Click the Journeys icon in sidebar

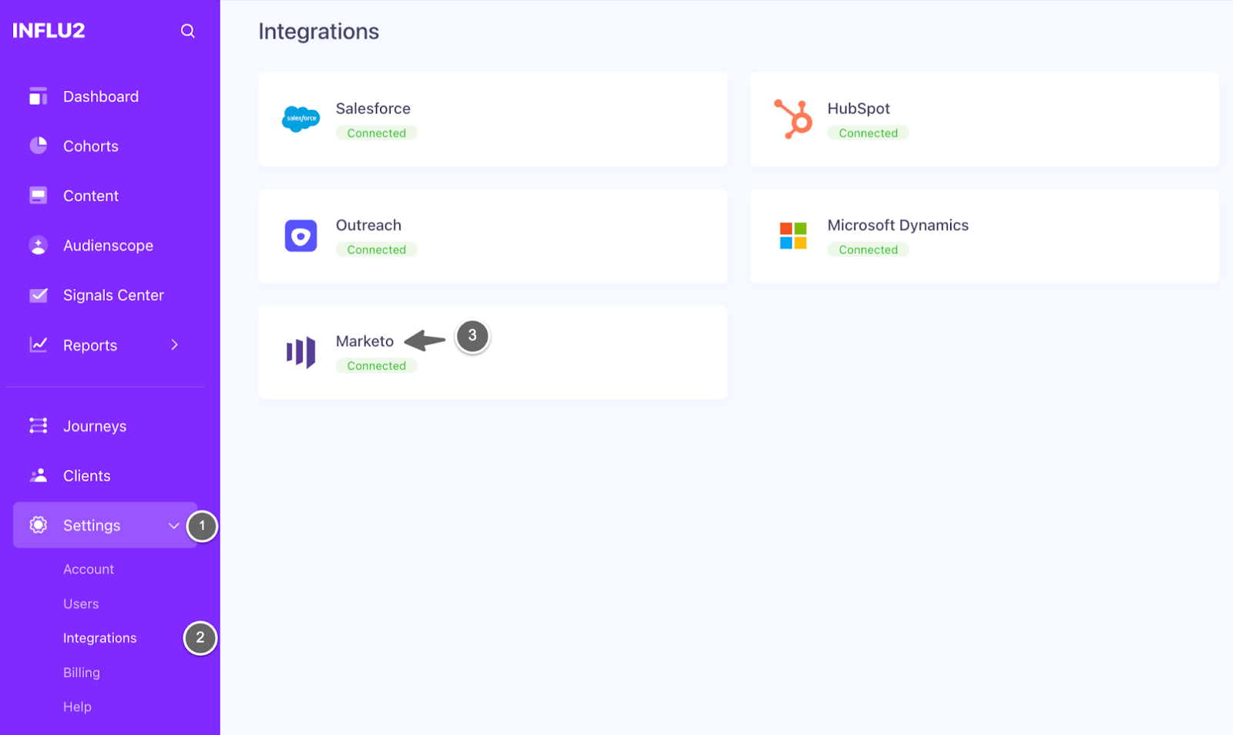coord(38,426)
